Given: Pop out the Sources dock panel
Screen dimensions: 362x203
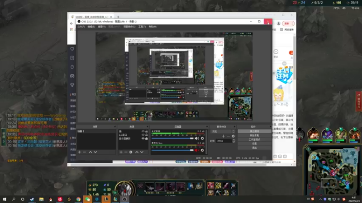Looking at the screenshot, I should [x=147, y=127].
